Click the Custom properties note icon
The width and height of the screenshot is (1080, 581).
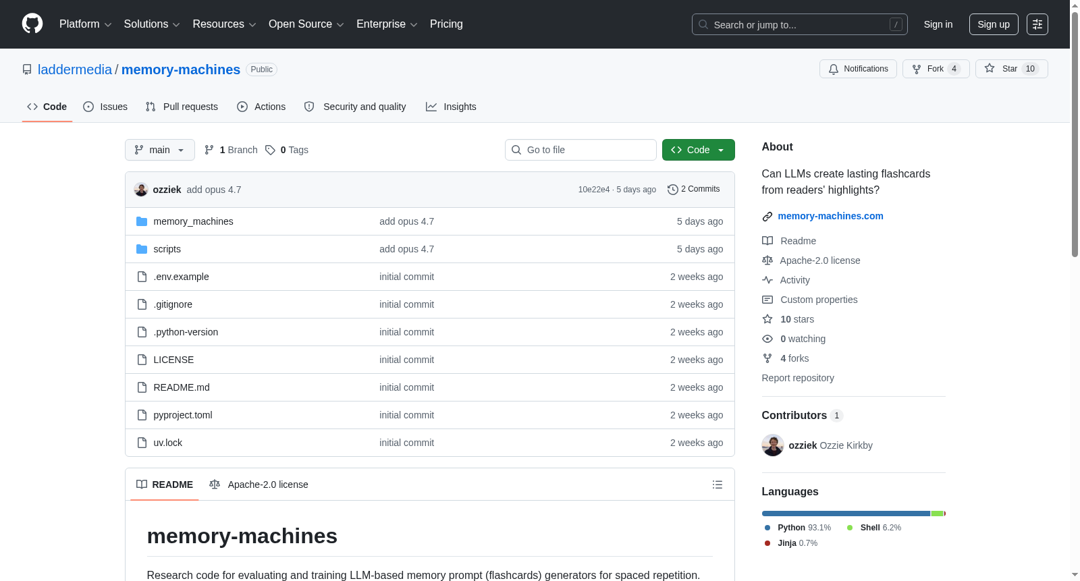coord(767,300)
